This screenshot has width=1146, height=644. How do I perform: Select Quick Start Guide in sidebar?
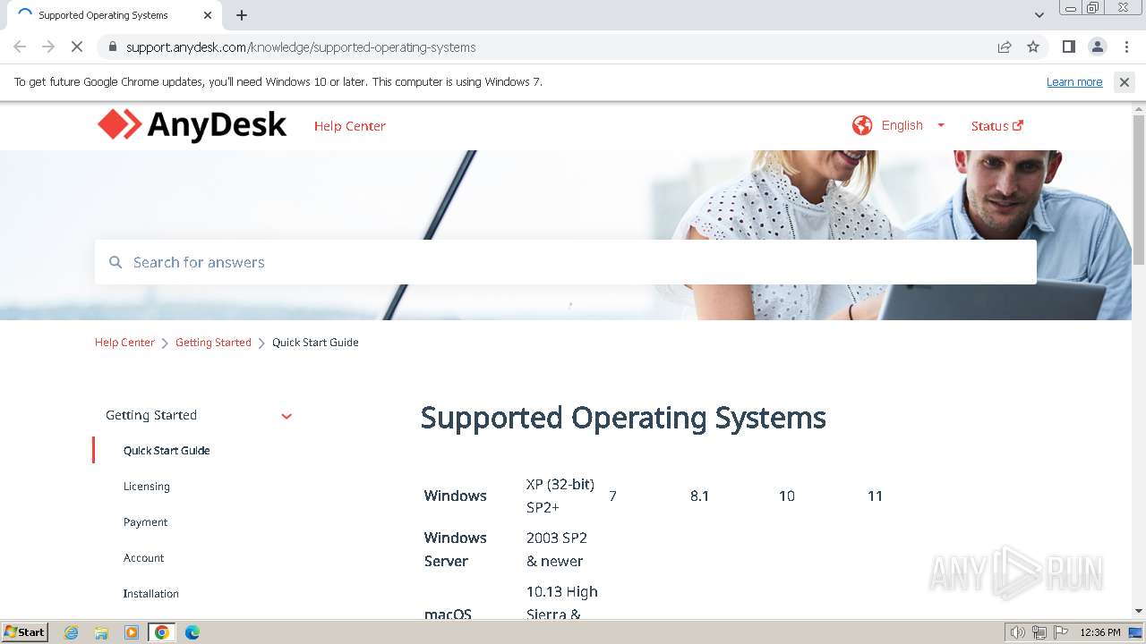tap(167, 451)
